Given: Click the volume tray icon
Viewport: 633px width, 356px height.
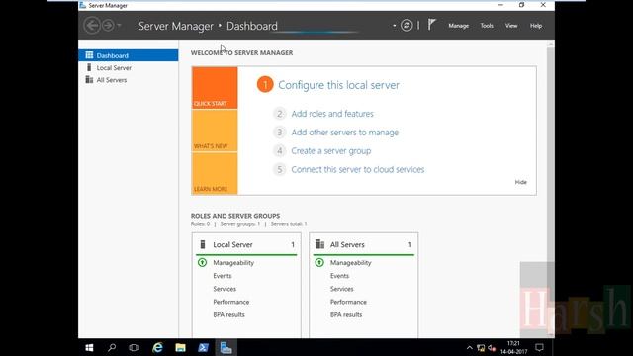Looking at the screenshot, I should [492, 348].
